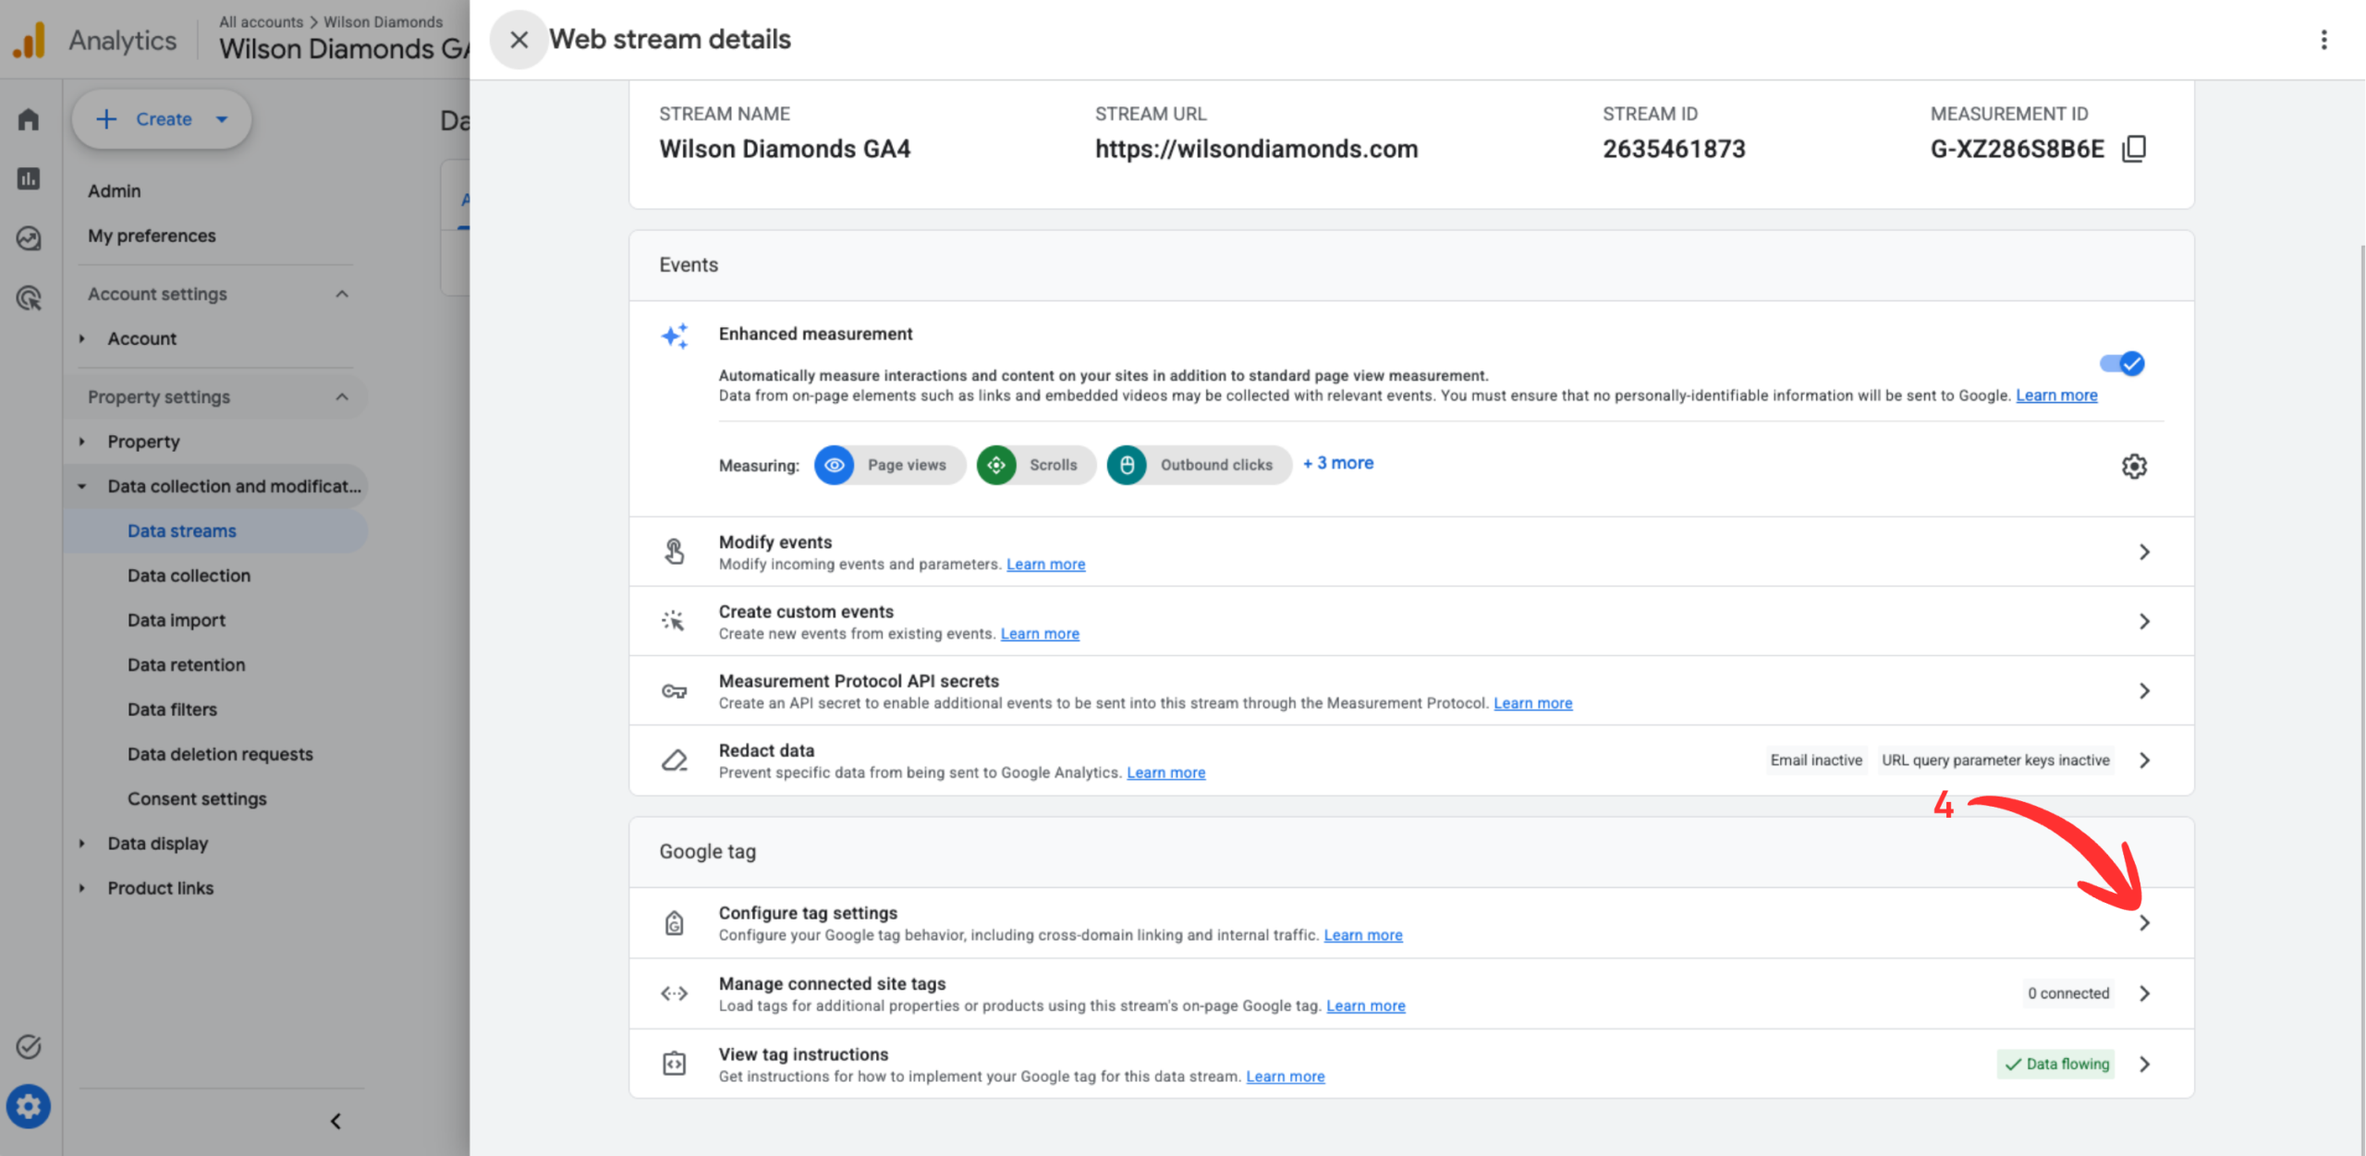Screen dimensions: 2366x1156
Task: Click the Redact data eraser icon
Action: [x=675, y=761]
